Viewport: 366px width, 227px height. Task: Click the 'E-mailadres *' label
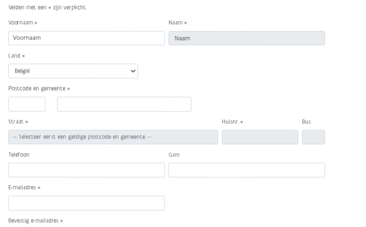[24, 188]
